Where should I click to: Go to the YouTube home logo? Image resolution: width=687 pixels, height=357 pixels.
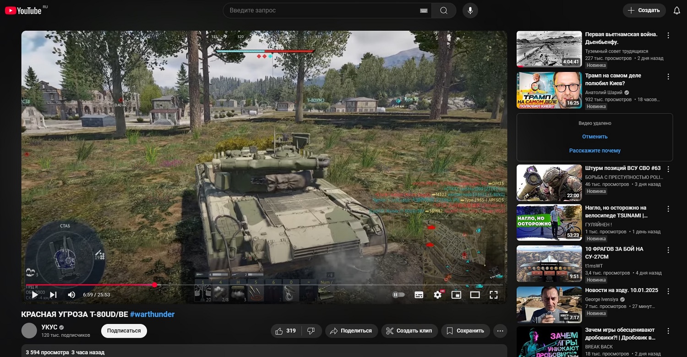tap(23, 10)
